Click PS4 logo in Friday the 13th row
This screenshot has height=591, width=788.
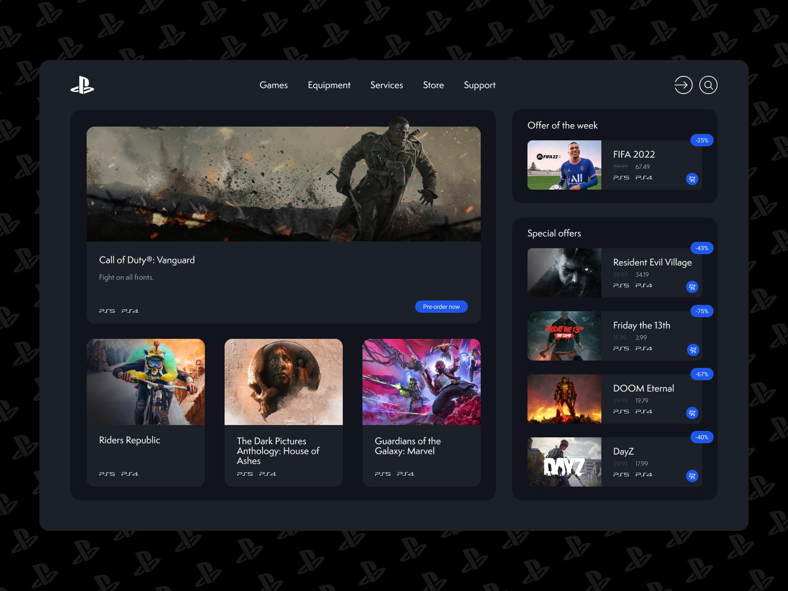click(644, 348)
